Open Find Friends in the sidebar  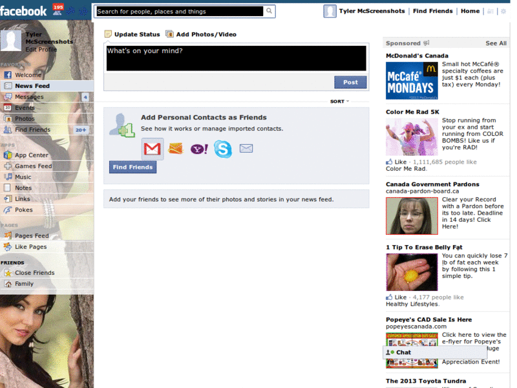46,130
